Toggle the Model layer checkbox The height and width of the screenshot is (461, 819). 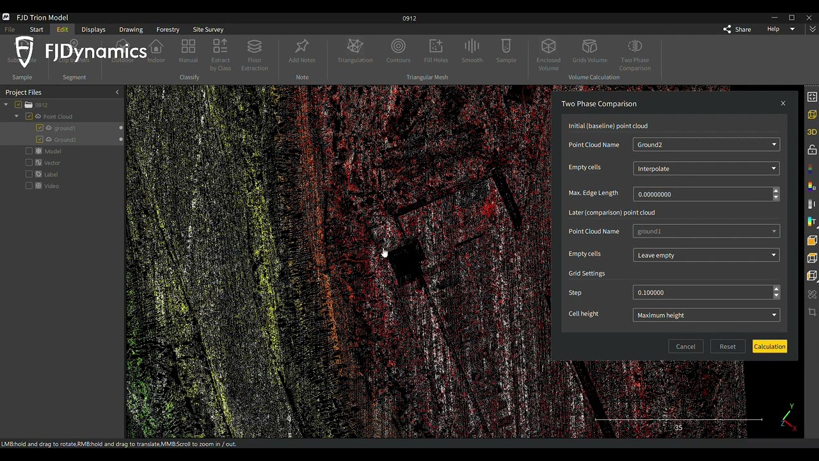[x=29, y=151]
